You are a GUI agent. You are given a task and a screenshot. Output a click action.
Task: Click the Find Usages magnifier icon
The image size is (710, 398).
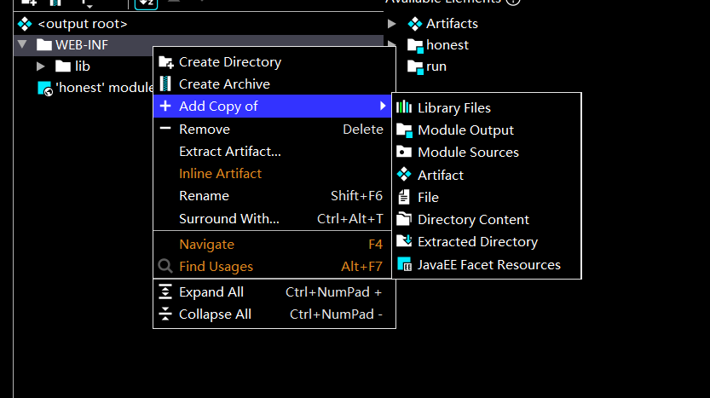[x=165, y=266]
